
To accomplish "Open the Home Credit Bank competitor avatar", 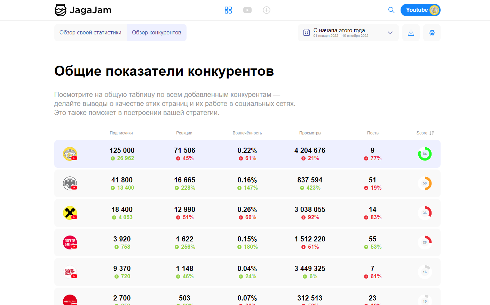I will (x=70, y=272).
